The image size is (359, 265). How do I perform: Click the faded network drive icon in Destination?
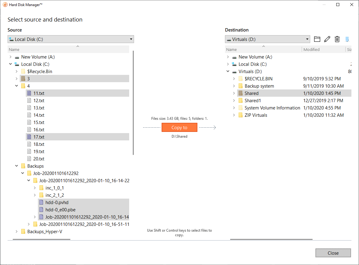click(347, 39)
